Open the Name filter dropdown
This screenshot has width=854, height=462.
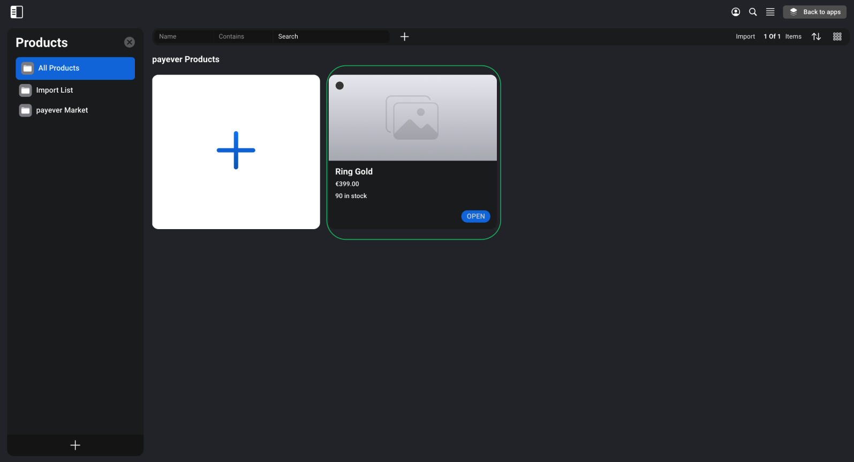(183, 36)
